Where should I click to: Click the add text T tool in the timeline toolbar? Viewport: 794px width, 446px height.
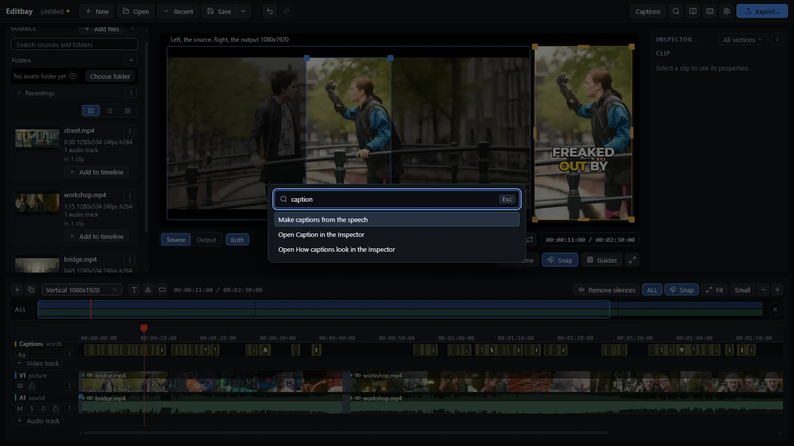click(x=134, y=290)
